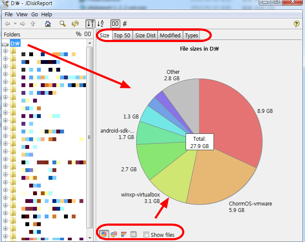305x242 pixels.
Task: Select the D: drive root node
Action: click(15, 43)
